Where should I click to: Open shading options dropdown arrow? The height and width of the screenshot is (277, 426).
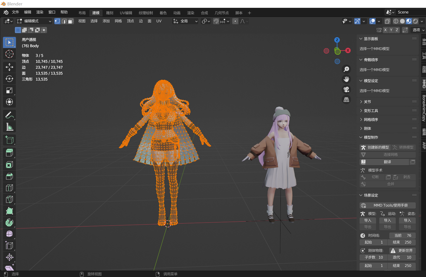[422, 21]
